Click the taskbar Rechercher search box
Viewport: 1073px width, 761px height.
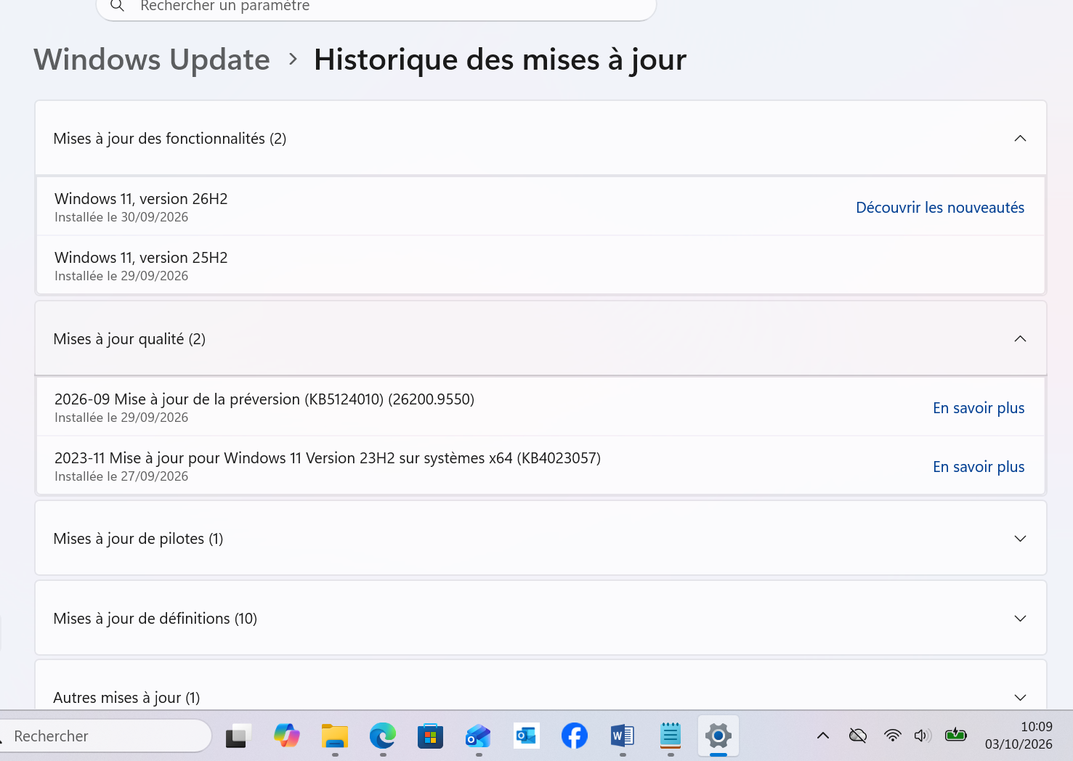pyautogui.click(x=105, y=736)
